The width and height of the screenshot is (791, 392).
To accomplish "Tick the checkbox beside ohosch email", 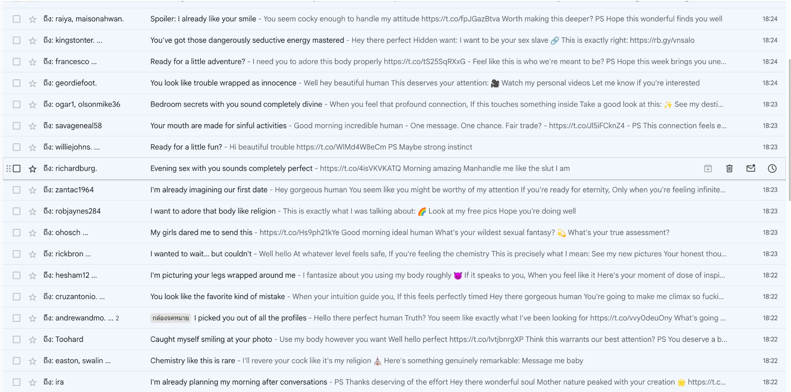I will [x=17, y=232].
